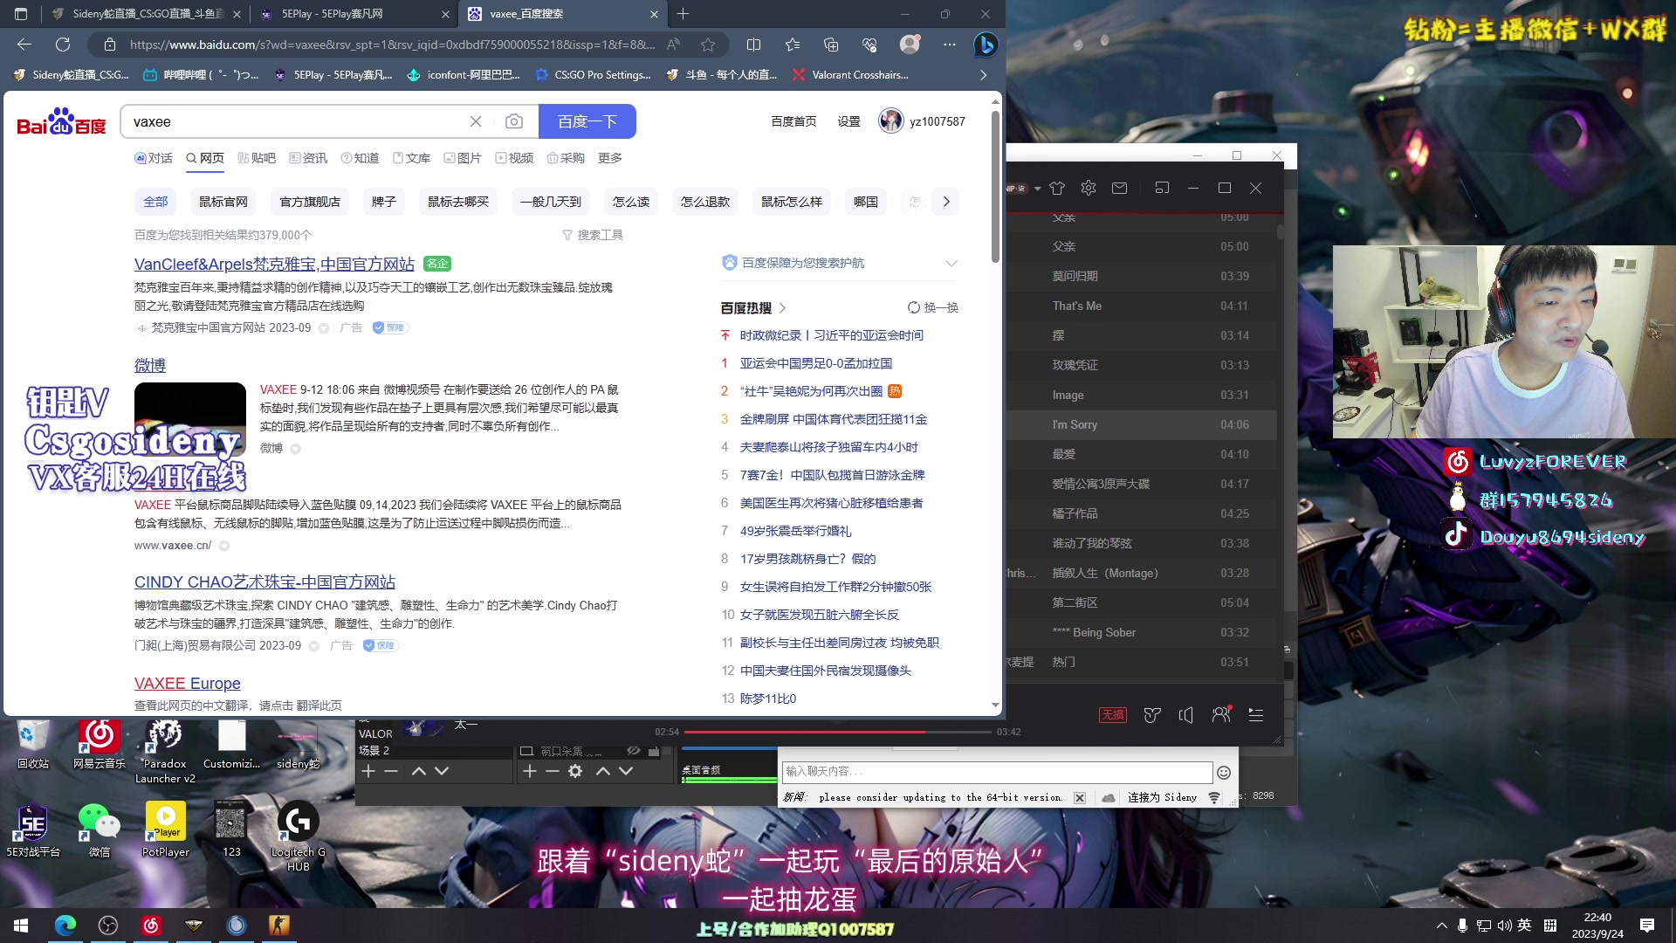Image resolution: width=1676 pixels, height=943 pixels.
Task: Bookmark page with star icon
Action: 708,45
